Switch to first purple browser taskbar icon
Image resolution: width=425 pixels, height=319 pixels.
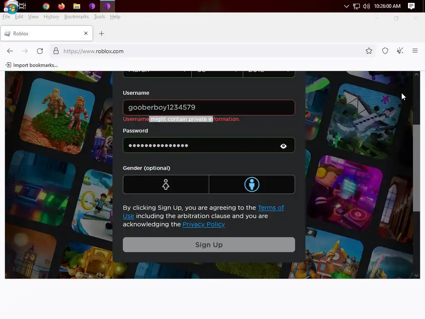92,6
